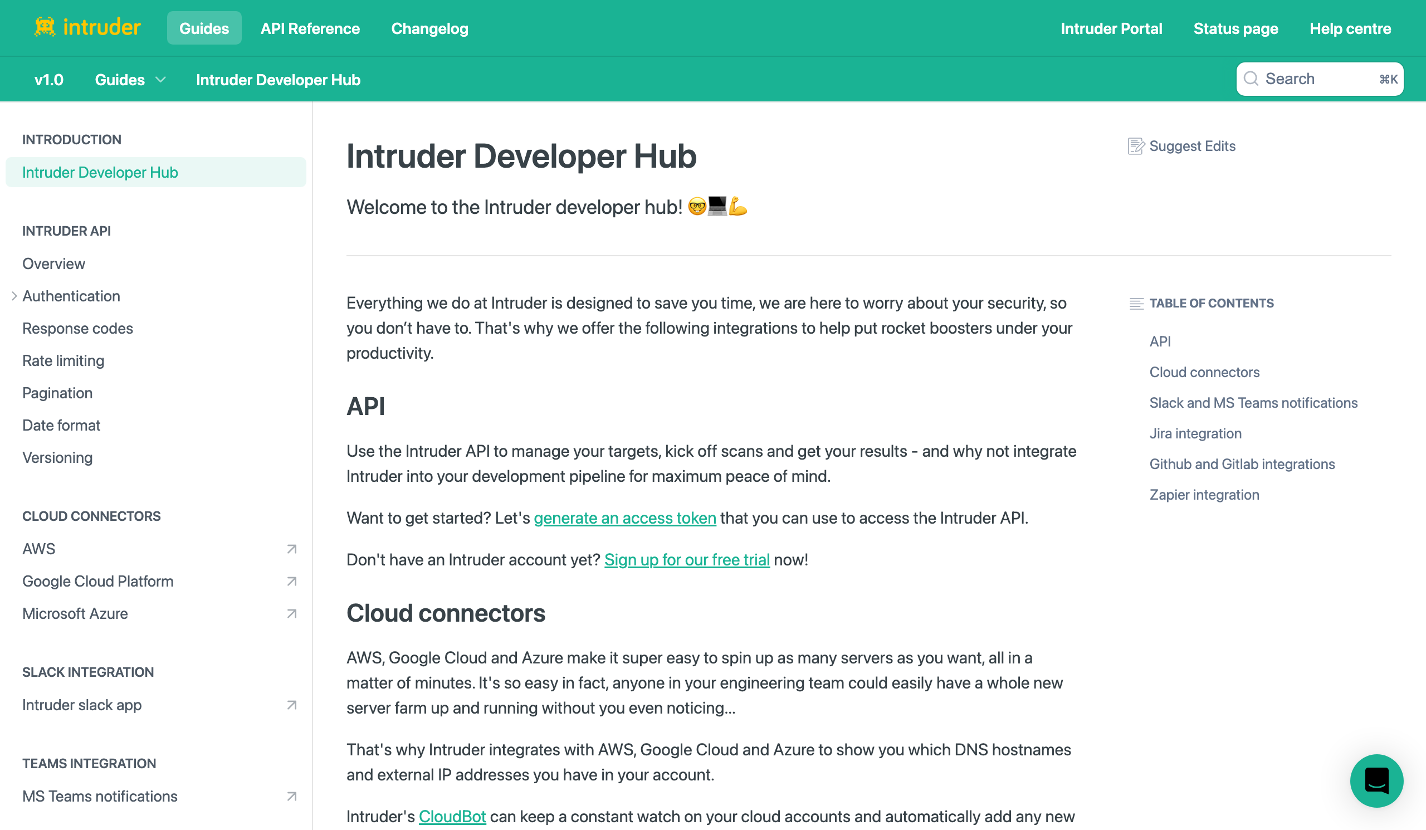Click the Search input field
The height and width of the screenshot is (830, 1426).
(x=1320, y=79)
